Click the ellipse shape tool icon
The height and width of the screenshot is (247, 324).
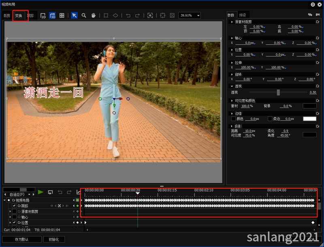(115, 15)
